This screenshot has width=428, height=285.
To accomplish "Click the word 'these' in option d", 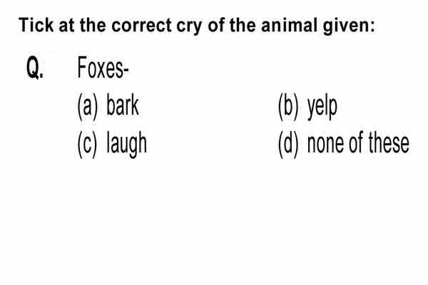I will pos(389,142).
